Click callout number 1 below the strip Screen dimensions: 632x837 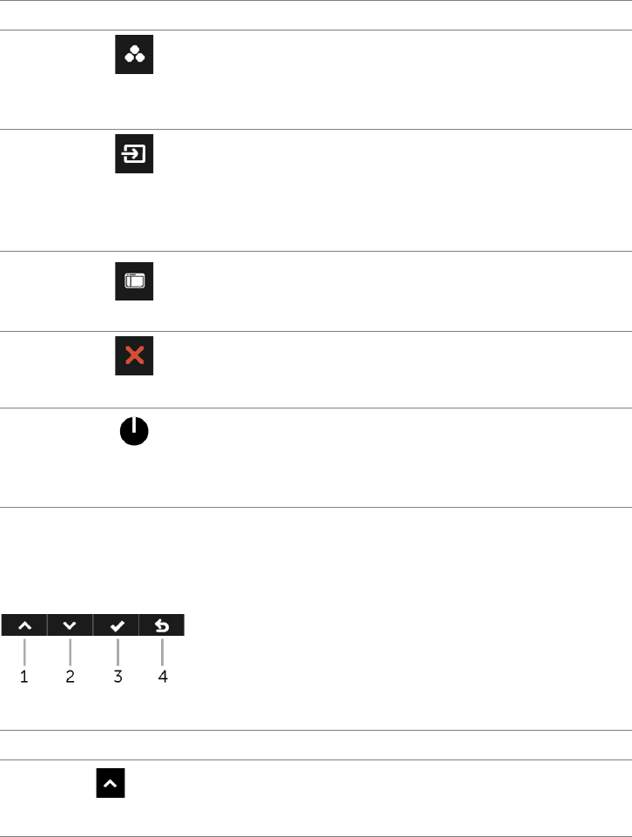click(24, 677)
